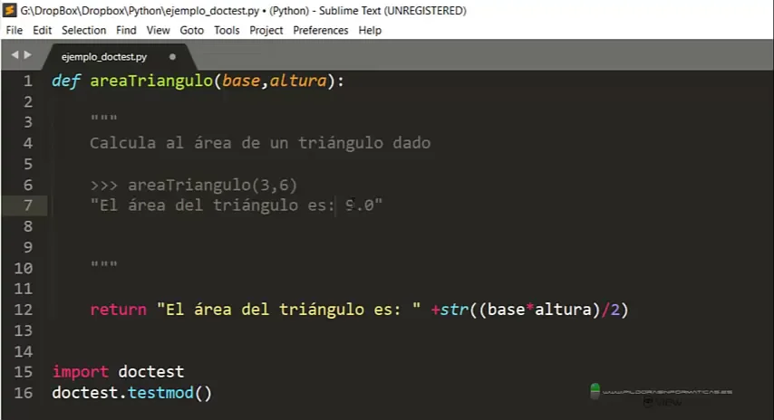Click line number 12 in the gutter
This screenshot has width=774, height=420.
tap(24, 310)
